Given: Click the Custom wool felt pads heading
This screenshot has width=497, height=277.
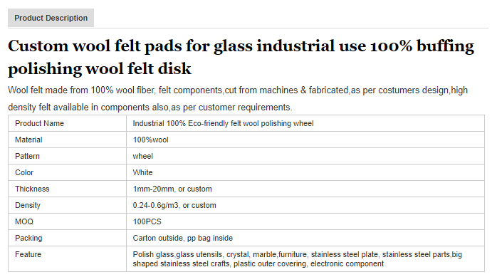Looking at the screenshot, I should pyautogui.click(x=241, y=57).
